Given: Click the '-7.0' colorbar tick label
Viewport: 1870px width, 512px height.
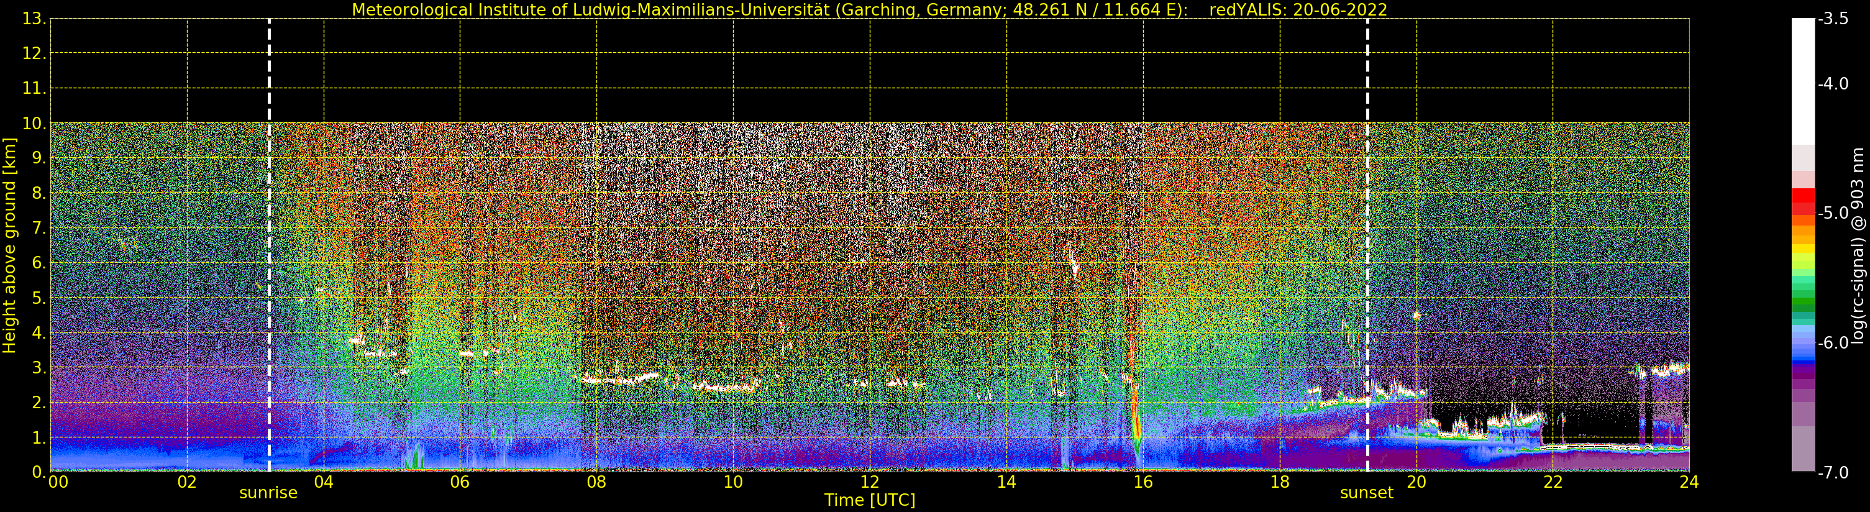Looking at the screenshot, I should pyautogui.click(x=1833, y=473).
